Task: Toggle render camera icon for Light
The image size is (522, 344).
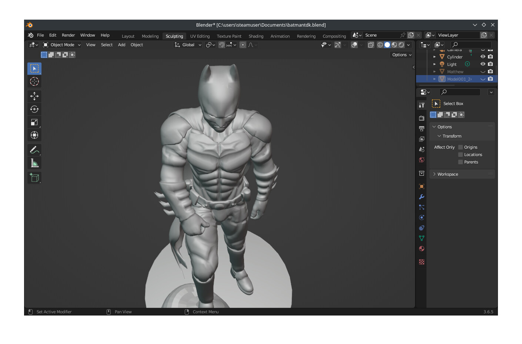Action: 491,64
